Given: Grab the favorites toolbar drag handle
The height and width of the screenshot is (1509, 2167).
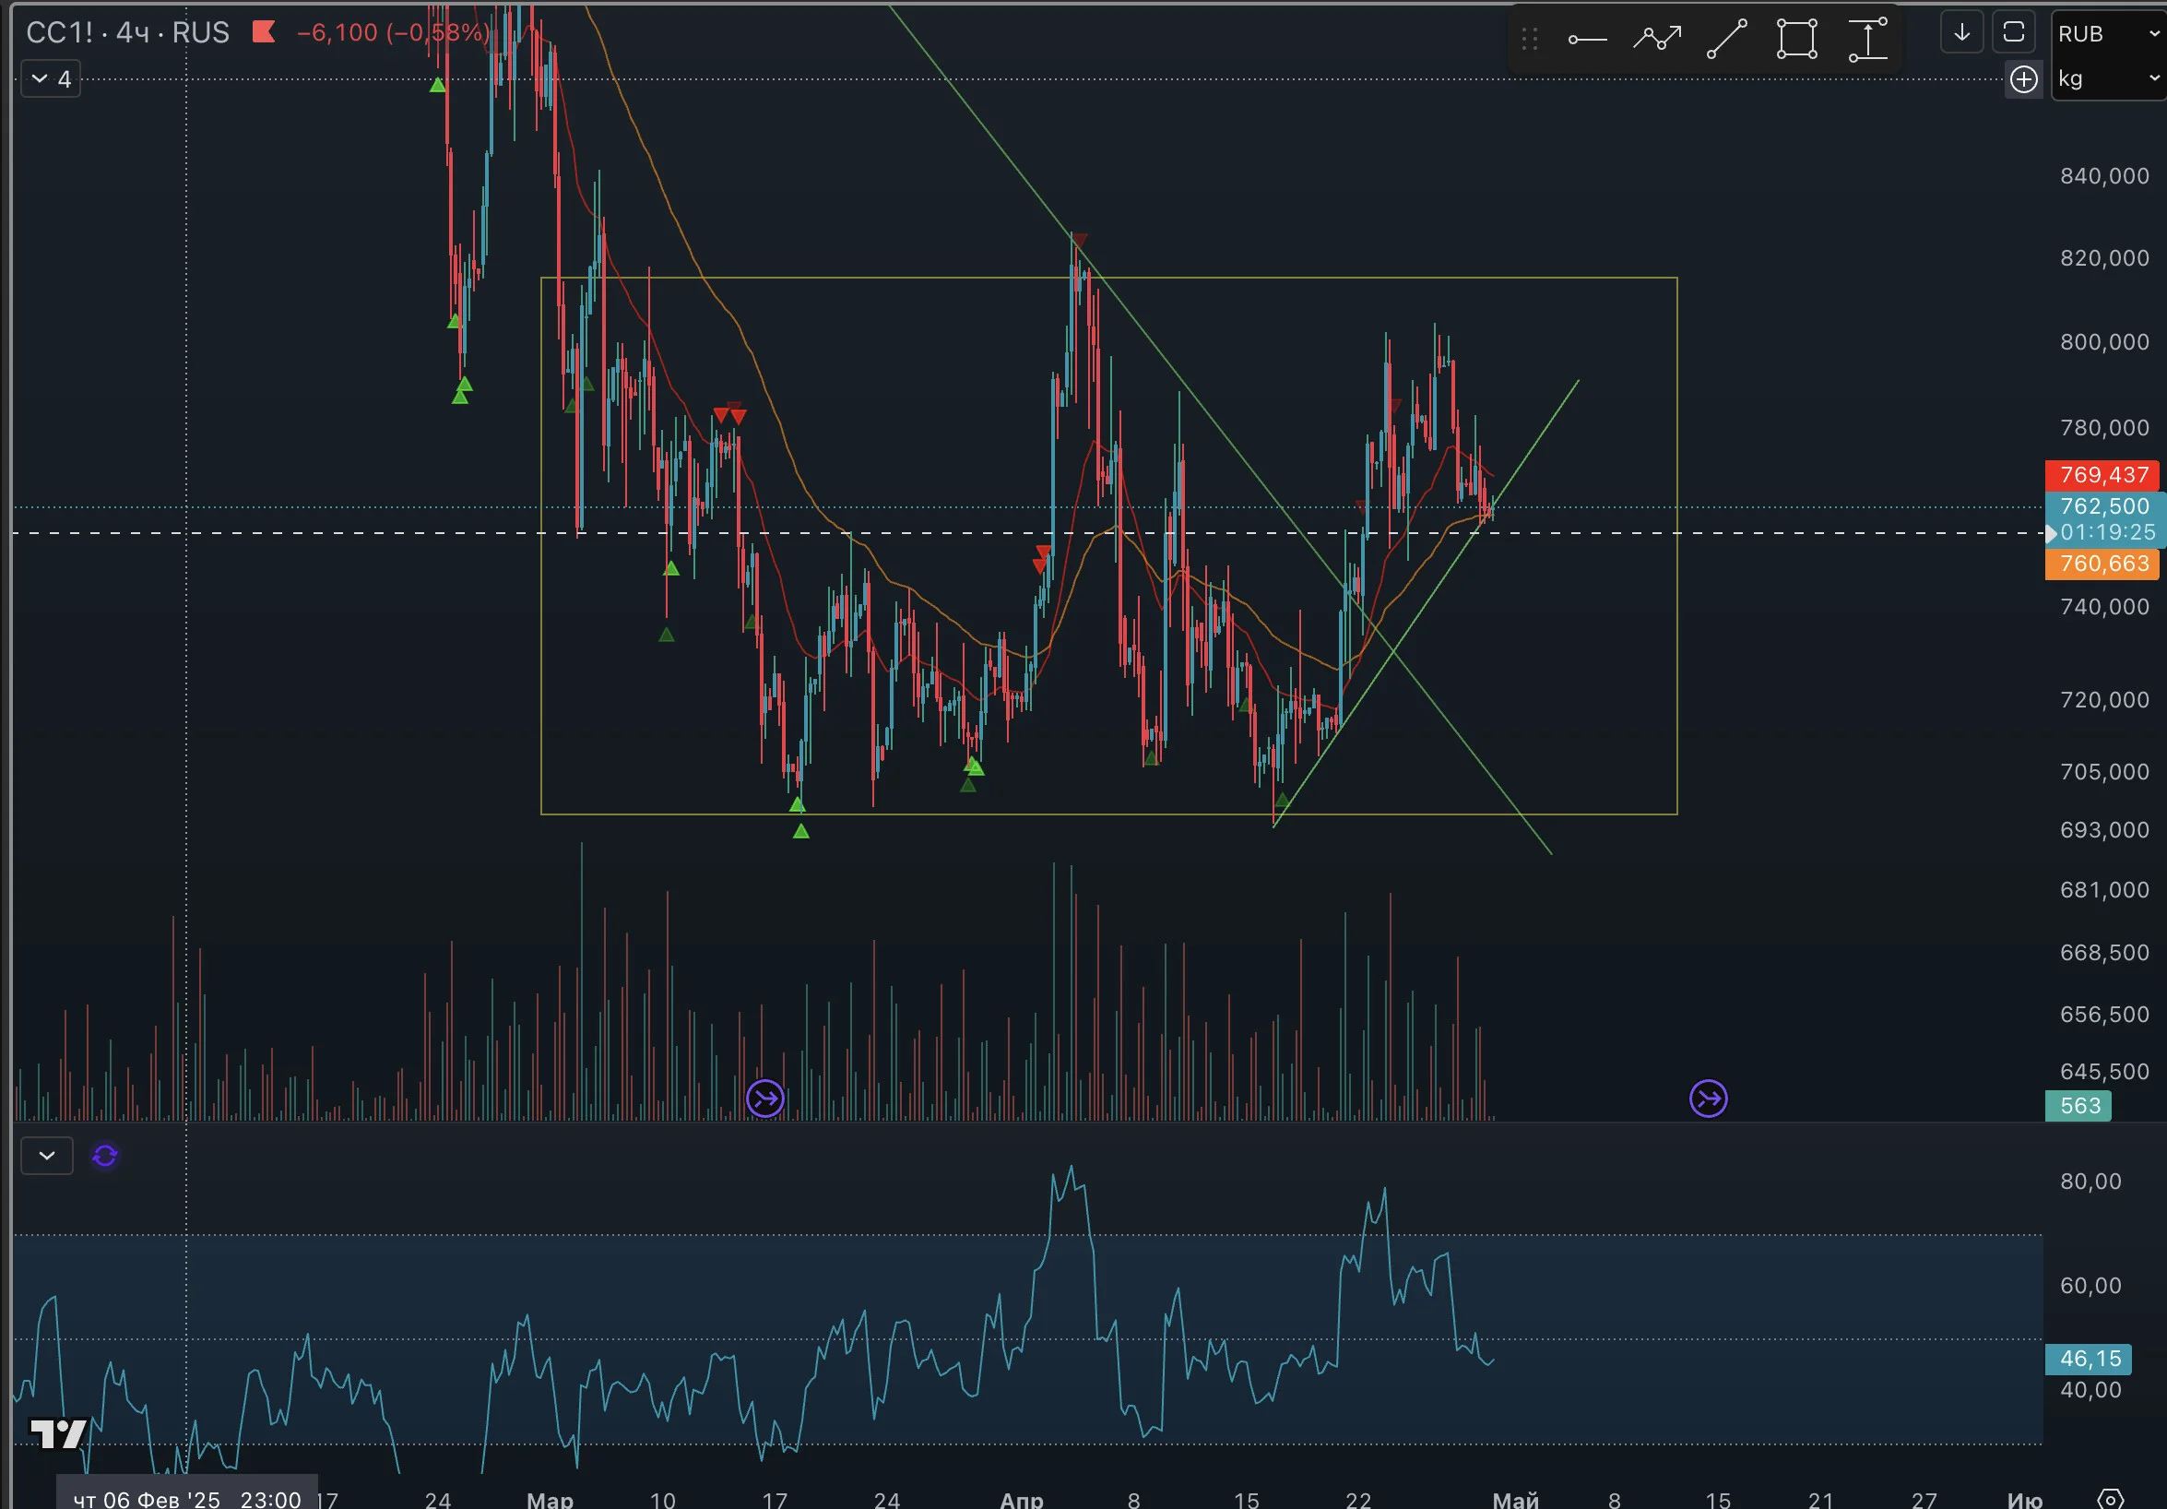Looking at the screenshot, I should pos(1530,39).
